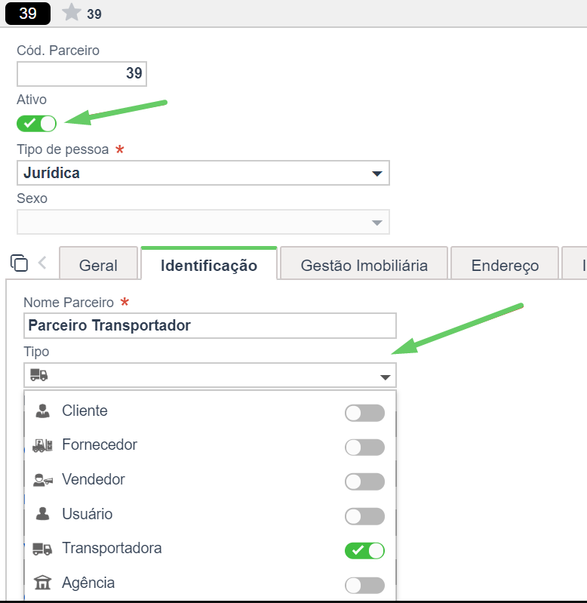This screenshot has height=603, width=587.
Task: Click the Nome Parceiro text field
Action: pos(210,325)
